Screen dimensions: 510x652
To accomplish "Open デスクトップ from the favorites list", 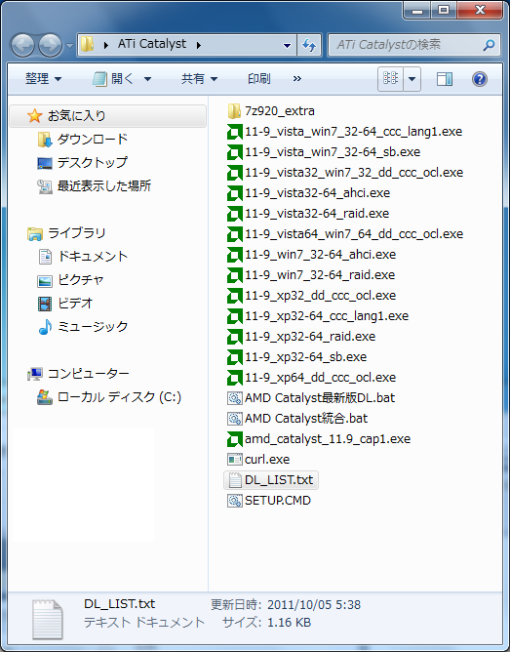I will 92,163.
